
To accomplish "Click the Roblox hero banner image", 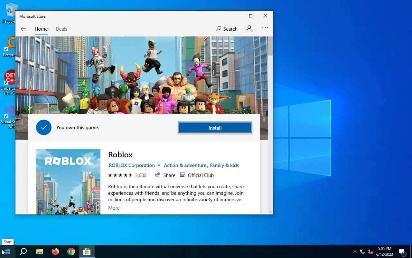I will pos(142,75).
